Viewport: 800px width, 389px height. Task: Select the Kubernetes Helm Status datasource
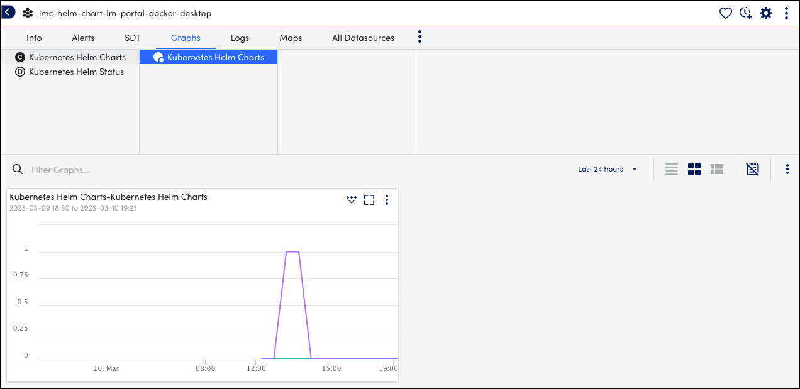70,72
